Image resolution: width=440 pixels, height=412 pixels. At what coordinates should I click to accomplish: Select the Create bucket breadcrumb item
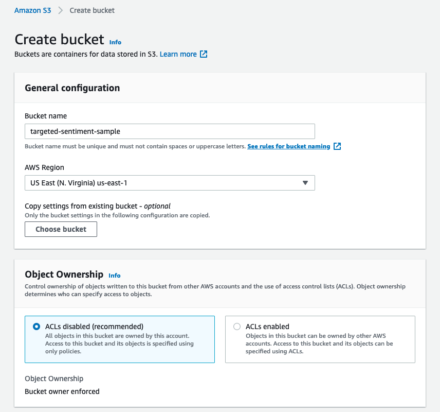coord(92,10)
